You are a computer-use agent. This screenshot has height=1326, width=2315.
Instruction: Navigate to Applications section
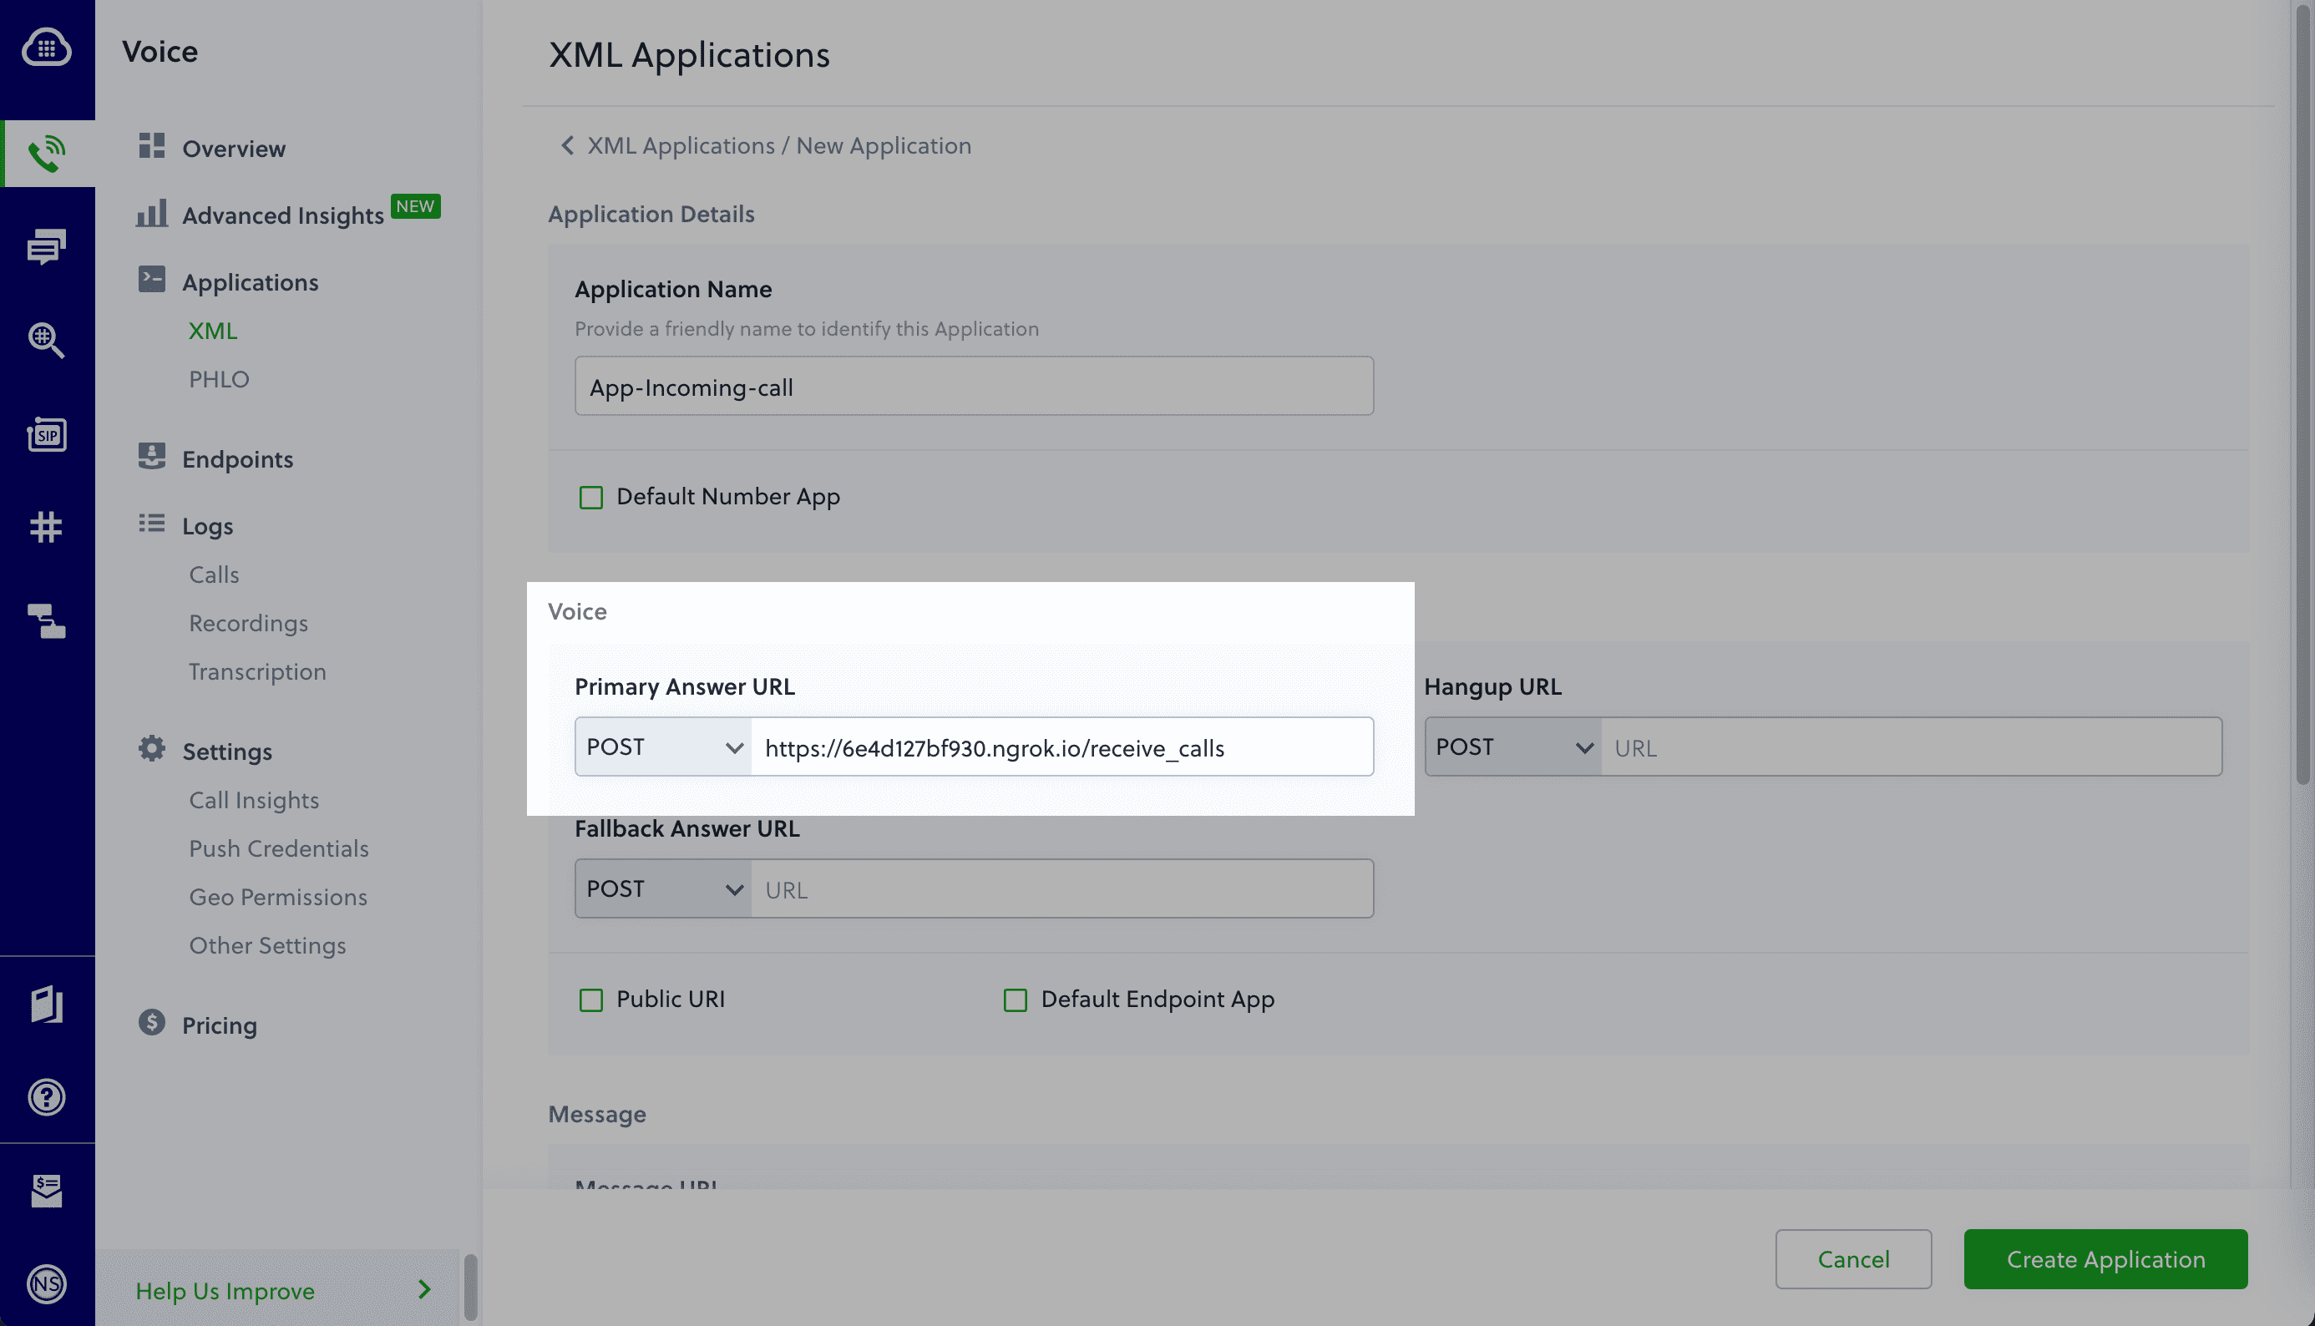[250, 280]
